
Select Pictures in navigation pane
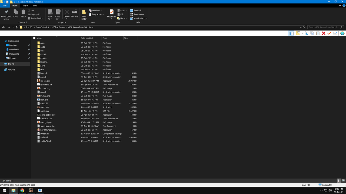13,58
